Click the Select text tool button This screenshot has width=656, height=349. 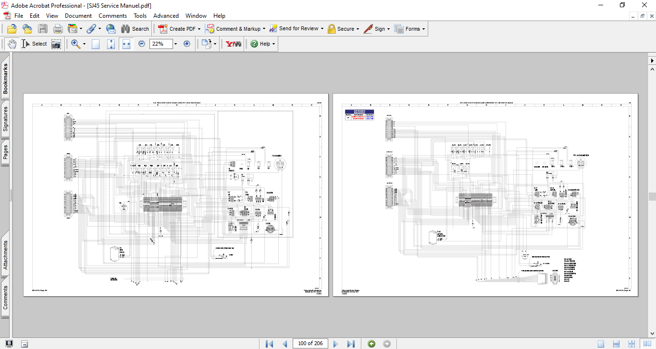coord(34,44)
